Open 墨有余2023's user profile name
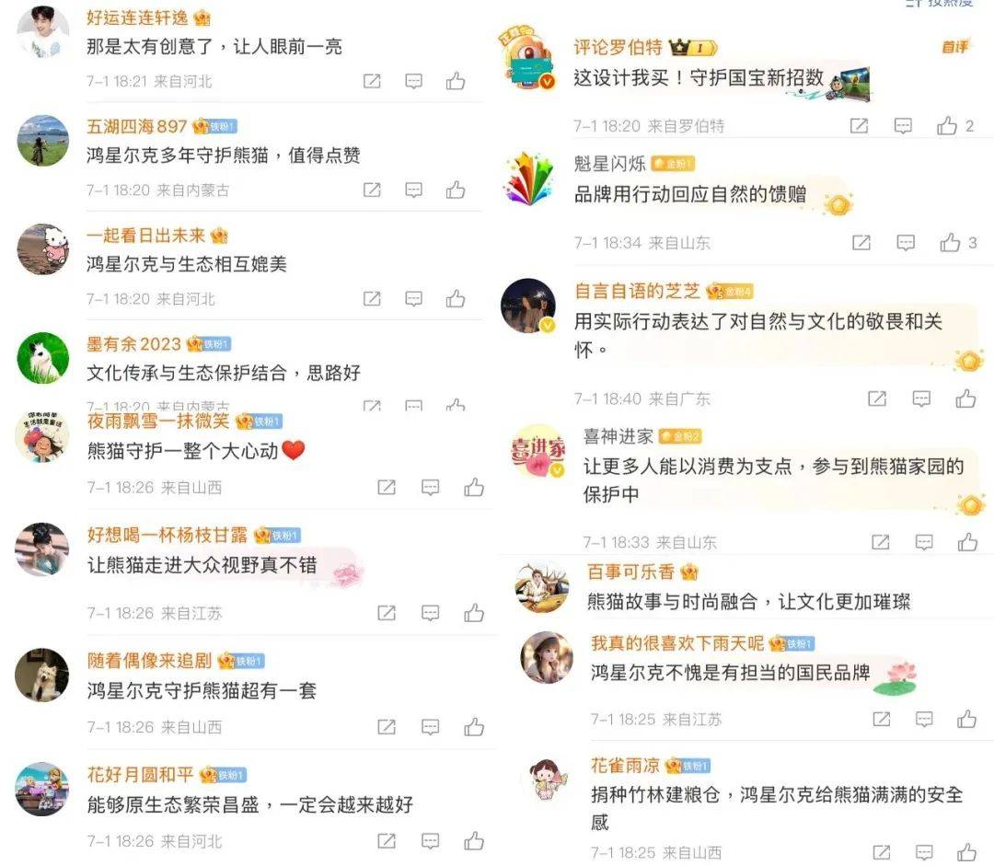The image size is (994, 866). point(133,343)
